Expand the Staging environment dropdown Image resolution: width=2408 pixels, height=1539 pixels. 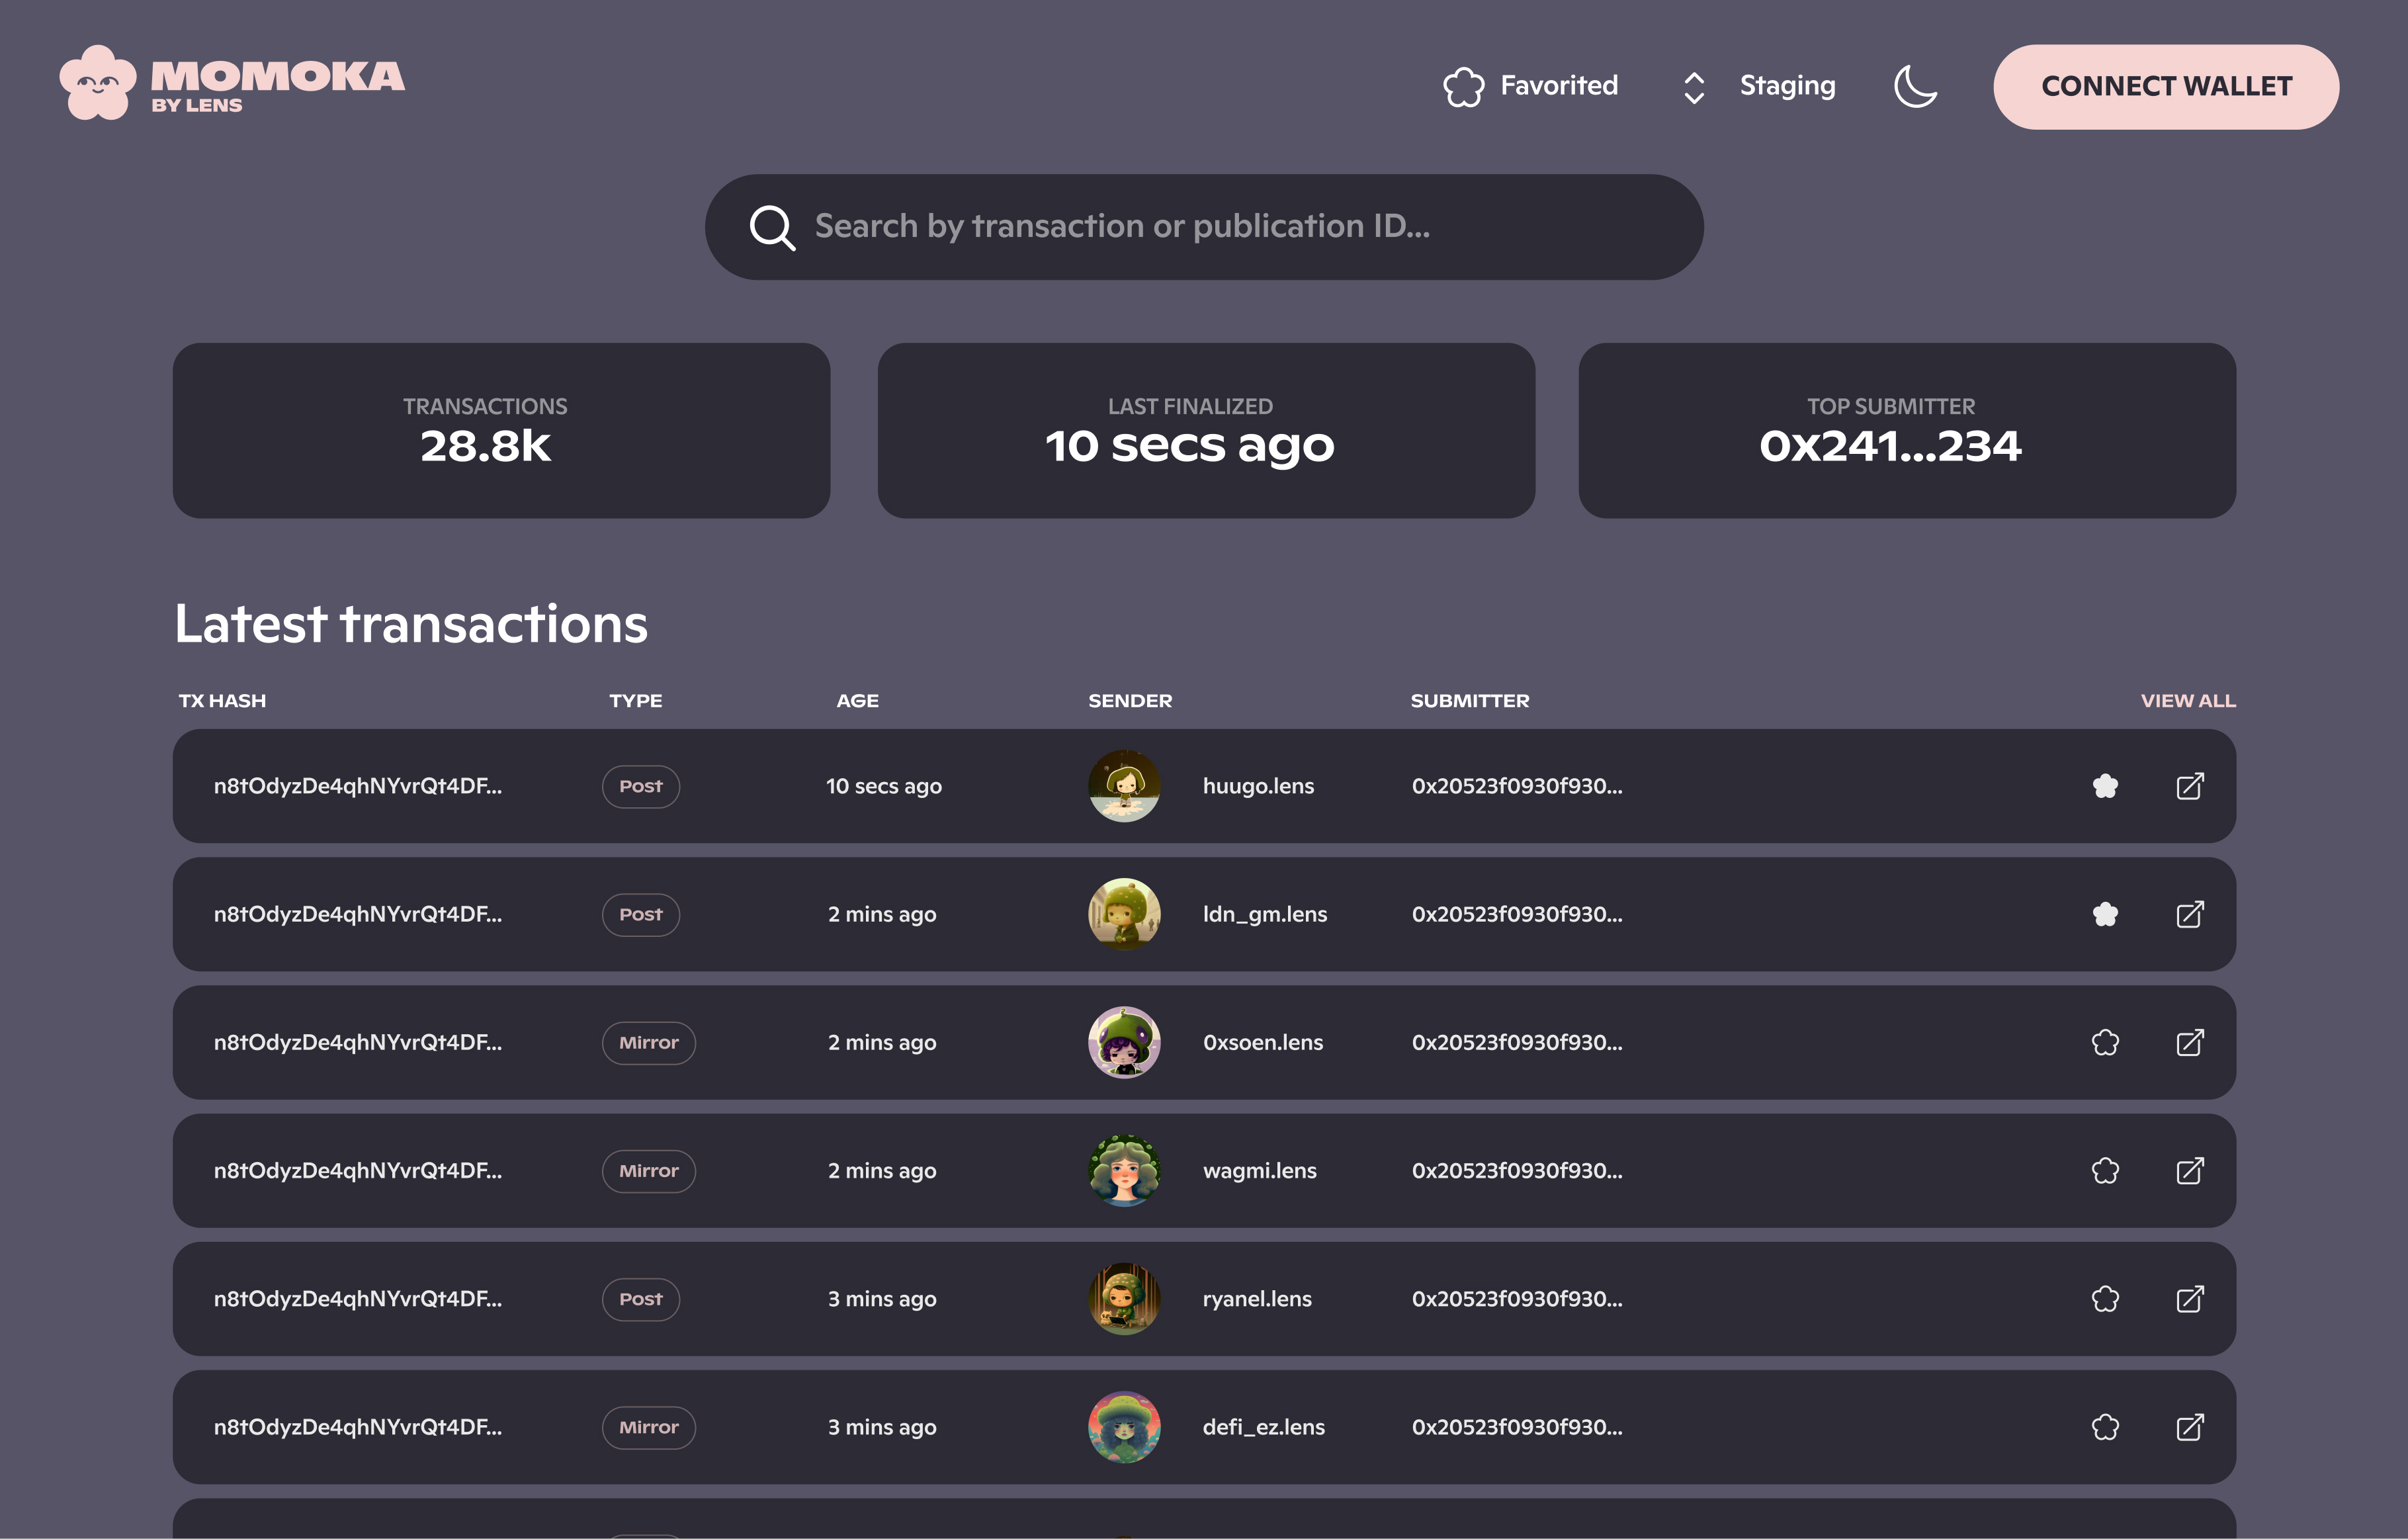[x=1787, y=86]
